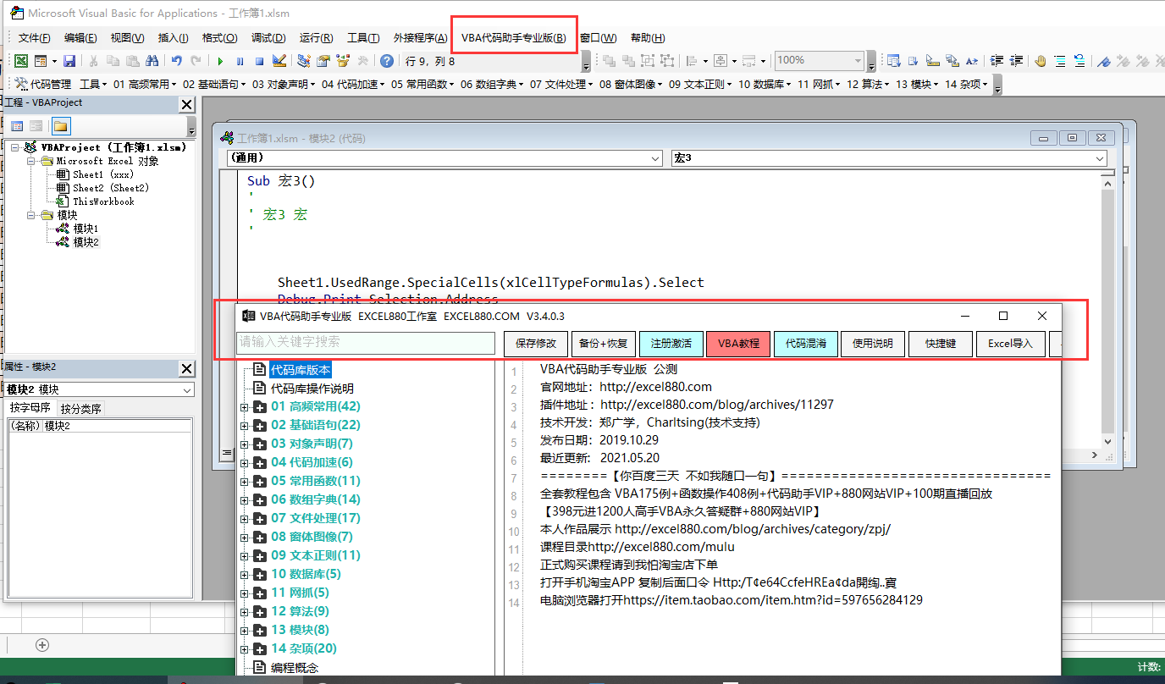Click the Insert UserForm toolbar icon
The width and height of the screenshot is (1165, 684).
40,61
